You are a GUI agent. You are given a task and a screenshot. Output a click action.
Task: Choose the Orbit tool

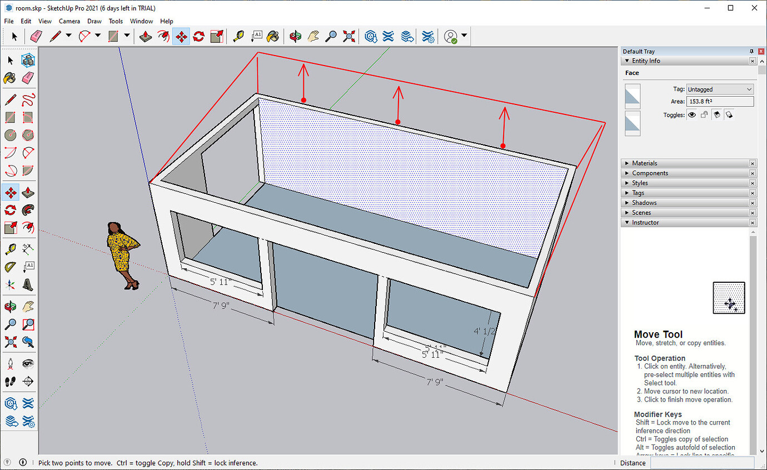[295, 36]
